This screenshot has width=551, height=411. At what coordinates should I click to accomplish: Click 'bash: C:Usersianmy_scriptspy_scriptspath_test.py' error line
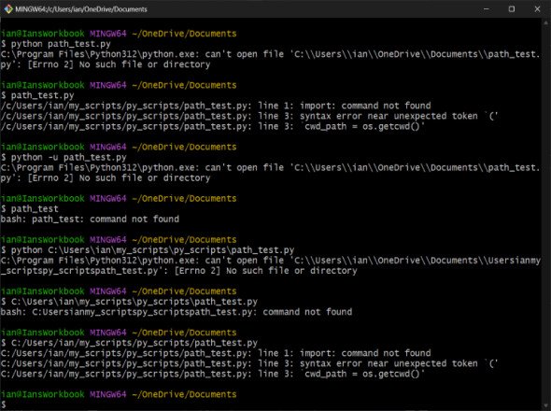pyautogui.click(x=177, y=312)
